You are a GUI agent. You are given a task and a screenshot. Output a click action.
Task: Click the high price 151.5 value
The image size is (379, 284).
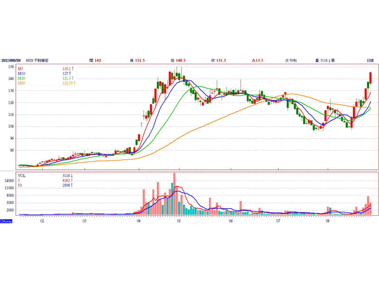[x=140, y=61]
